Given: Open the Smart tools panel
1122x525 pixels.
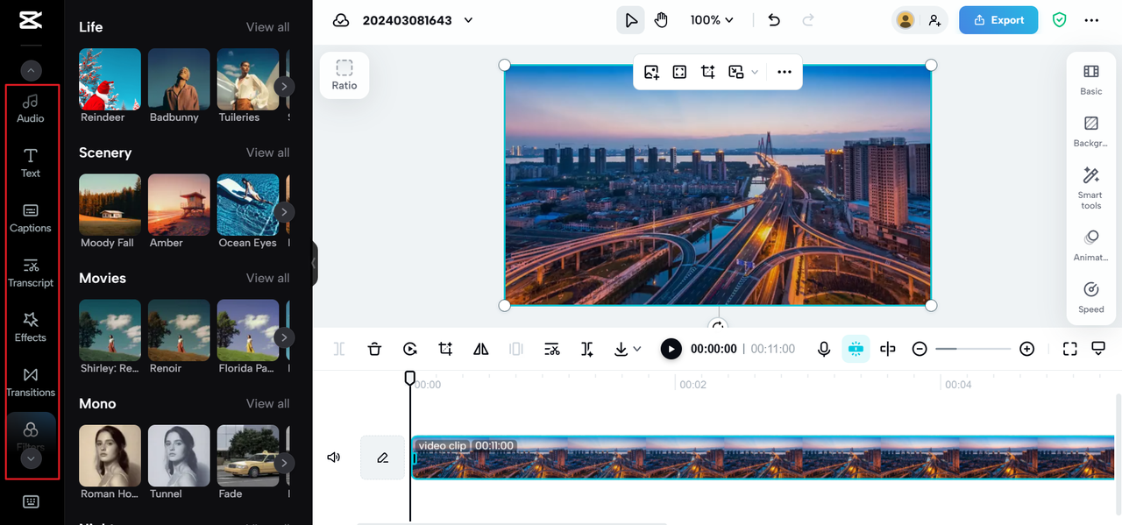Looking at the screenshot, I should coord(1091,188).
